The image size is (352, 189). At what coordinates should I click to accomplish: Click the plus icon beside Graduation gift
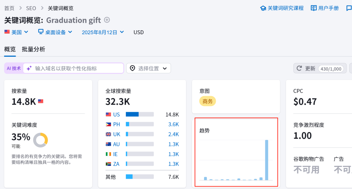click(x=107, y=20)
